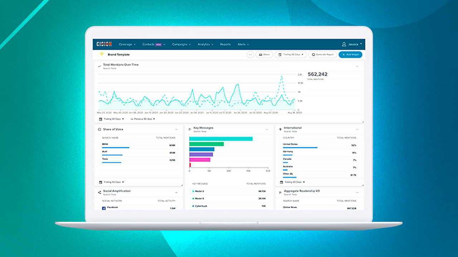Open the dashboard ellipsis more-options button
The height and width of the screenshot is (257, 458).
(250, 55)
